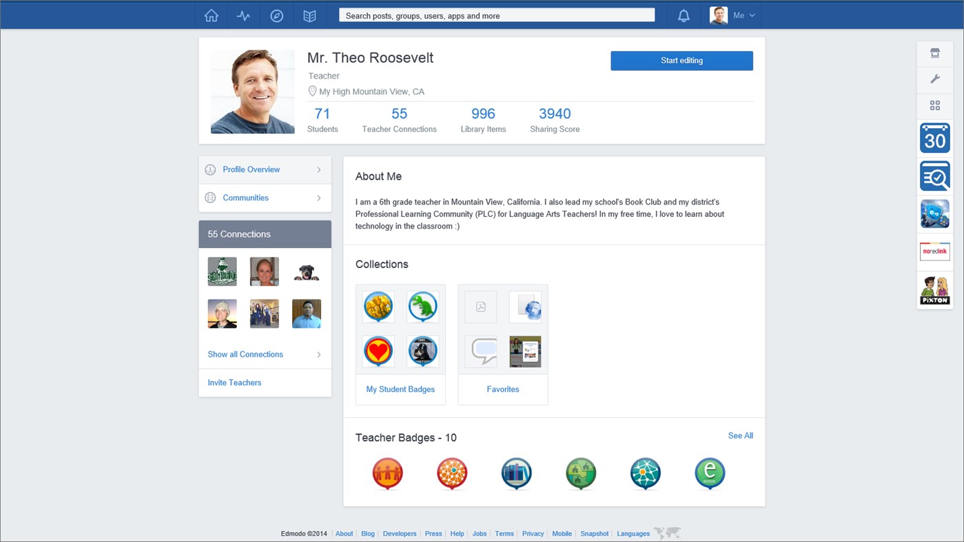964x542 pixels.
Task: Select the Progress activity icon in top bar
Action: pyautogui.click(x=243, y=15)
